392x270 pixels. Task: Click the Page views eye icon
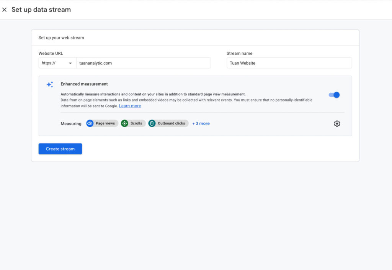(x=90, y=123)
